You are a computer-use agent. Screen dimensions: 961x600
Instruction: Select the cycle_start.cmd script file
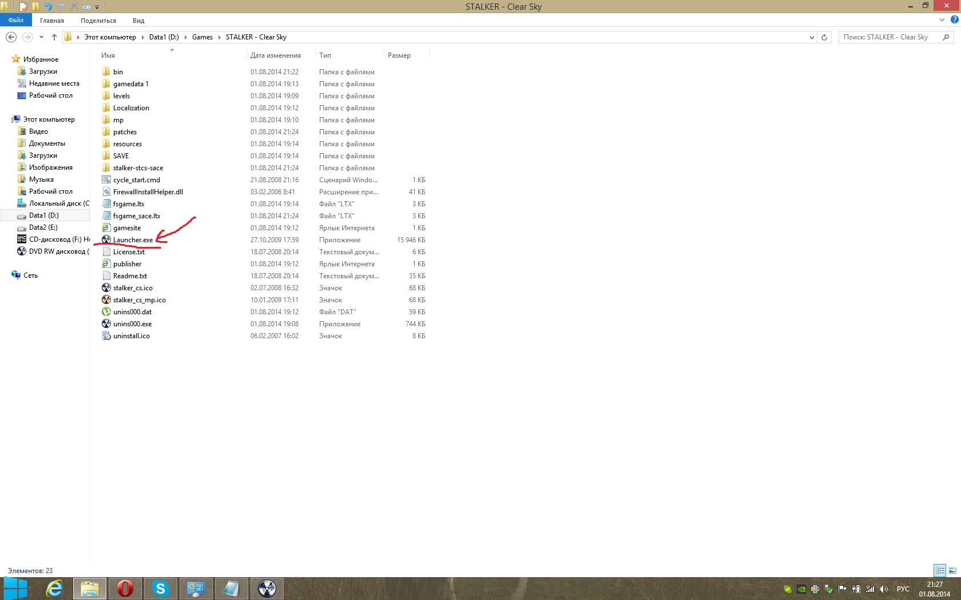click(x=136, y=180)
